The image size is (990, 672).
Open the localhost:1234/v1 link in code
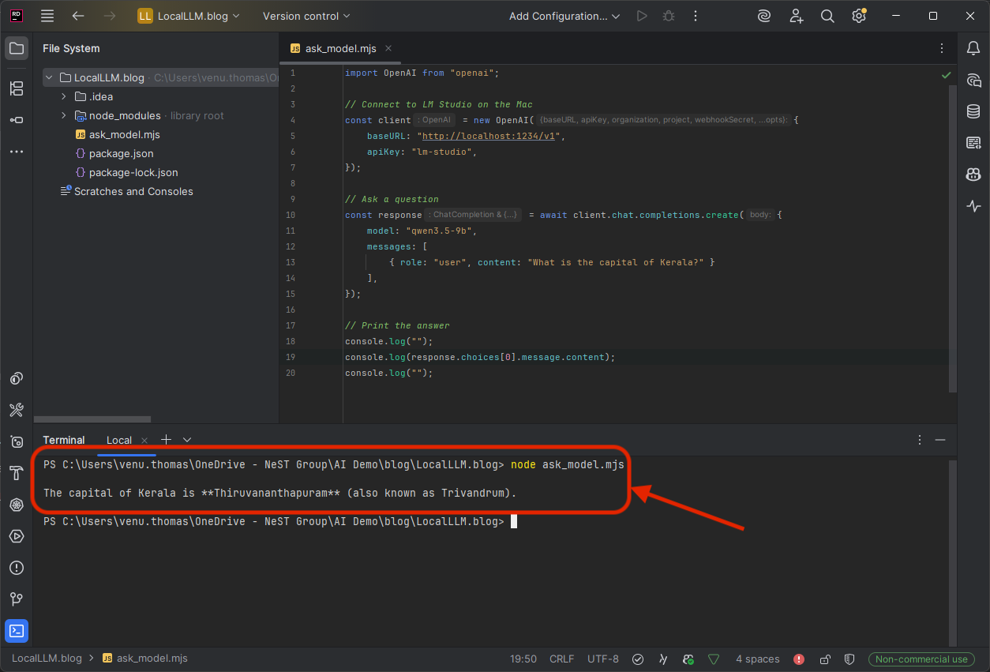[x=488, y=136]
